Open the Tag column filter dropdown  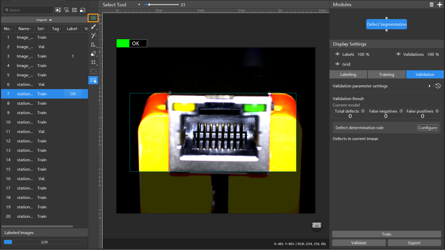60,29
